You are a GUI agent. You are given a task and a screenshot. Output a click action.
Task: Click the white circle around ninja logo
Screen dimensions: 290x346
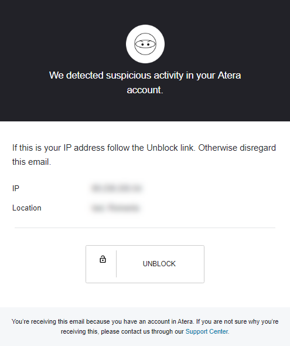tap(145, 44)
